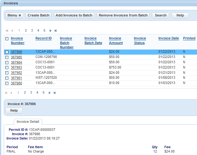Sort by Invoice Date column header
Viewport: 197px width, 155px height.
coord(168,38)
